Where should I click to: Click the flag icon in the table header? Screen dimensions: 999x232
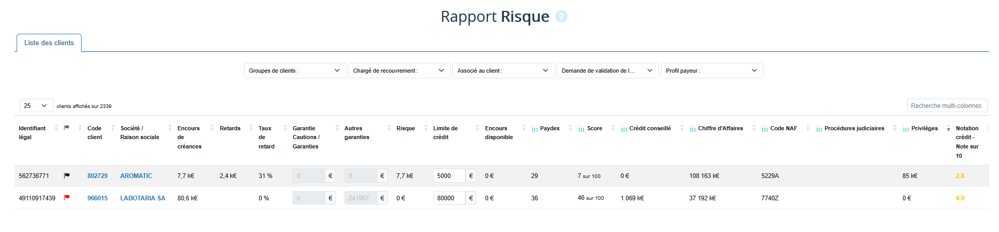tap(66, 128)
